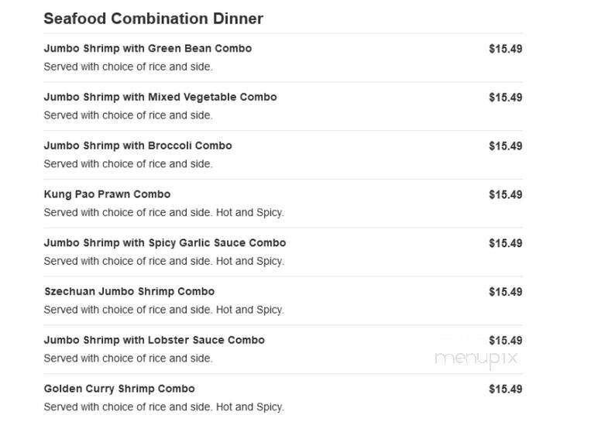Viewport: 615px width, 422px height.
Task: Click the Golden Curry Shrimp description text
Action: tap(164, 407)
